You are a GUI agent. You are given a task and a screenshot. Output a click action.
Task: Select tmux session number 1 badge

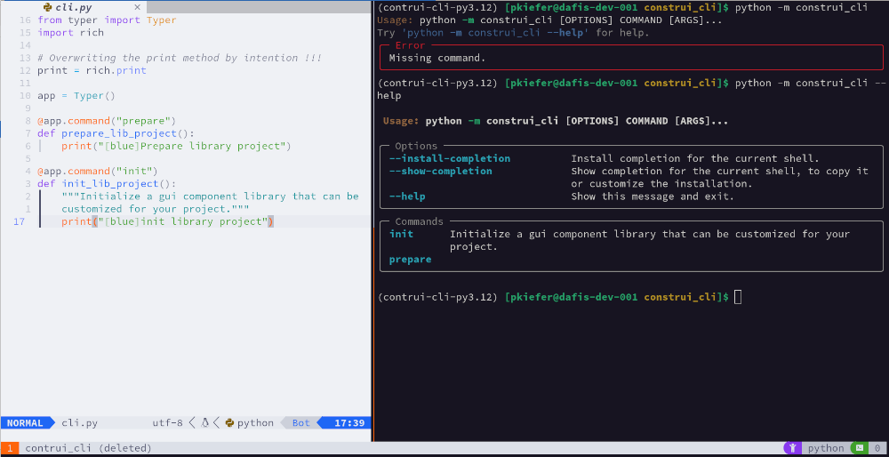pos(9,448)
